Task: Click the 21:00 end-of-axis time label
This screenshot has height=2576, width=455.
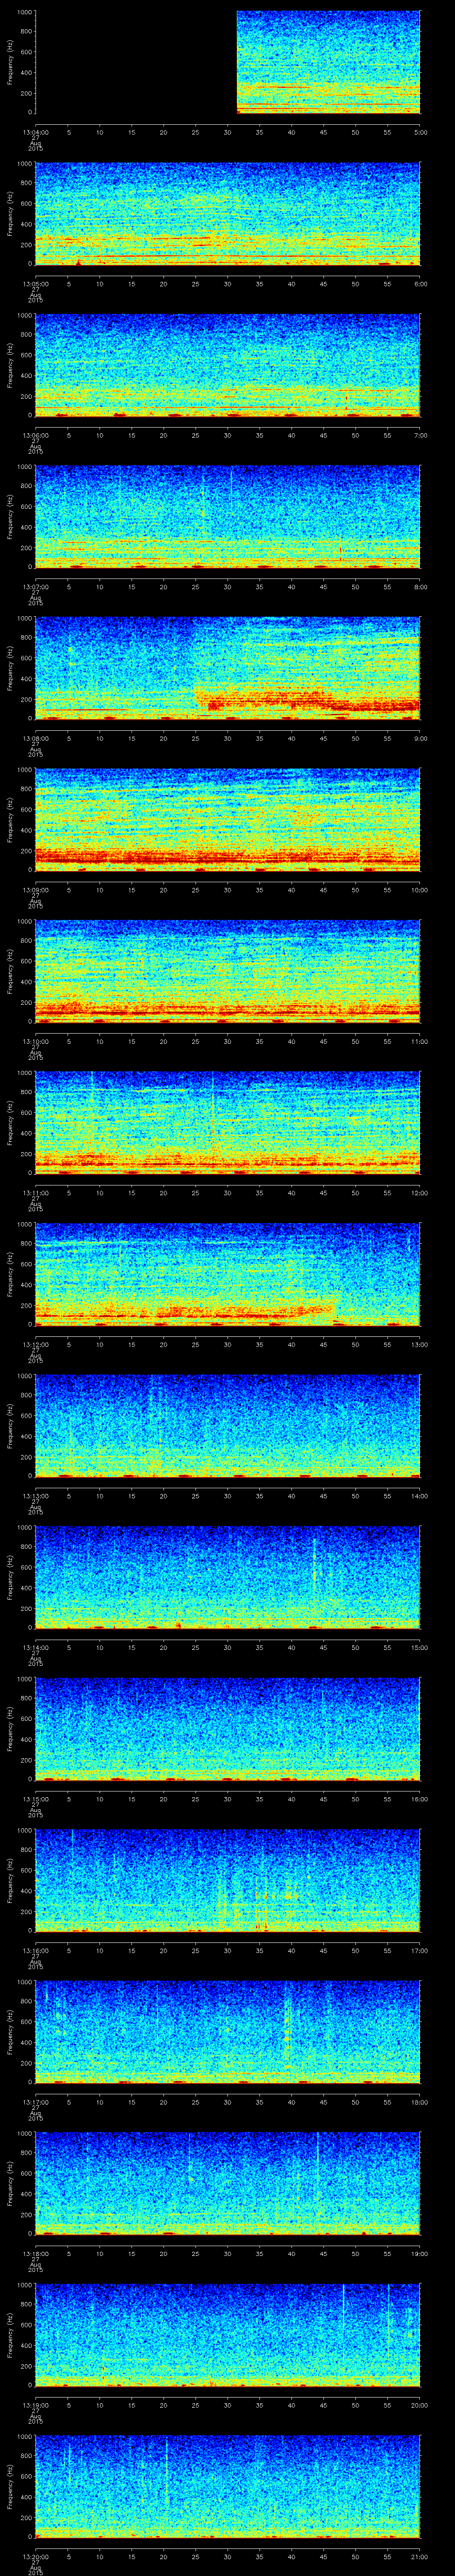Action: coord(420,2558)
